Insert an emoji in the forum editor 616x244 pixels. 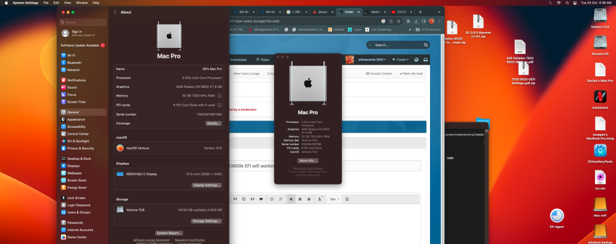243,199
